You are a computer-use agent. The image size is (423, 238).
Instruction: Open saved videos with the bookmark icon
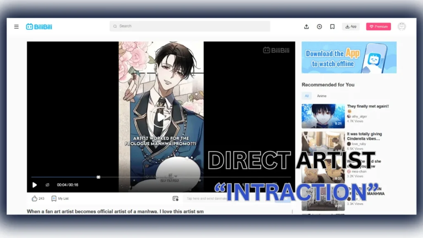tap(332, 26)
